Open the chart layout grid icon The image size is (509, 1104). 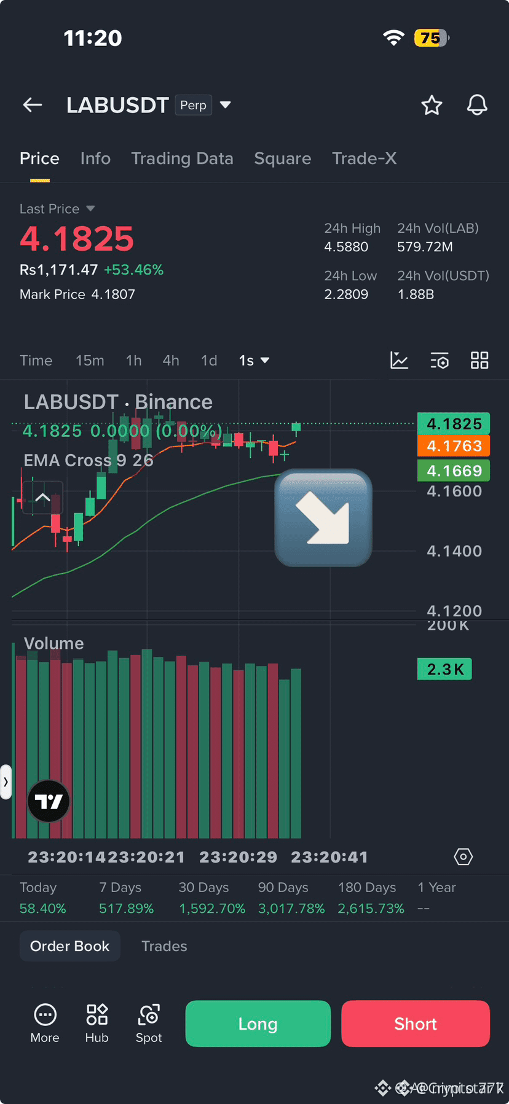[x=479, y=360]
